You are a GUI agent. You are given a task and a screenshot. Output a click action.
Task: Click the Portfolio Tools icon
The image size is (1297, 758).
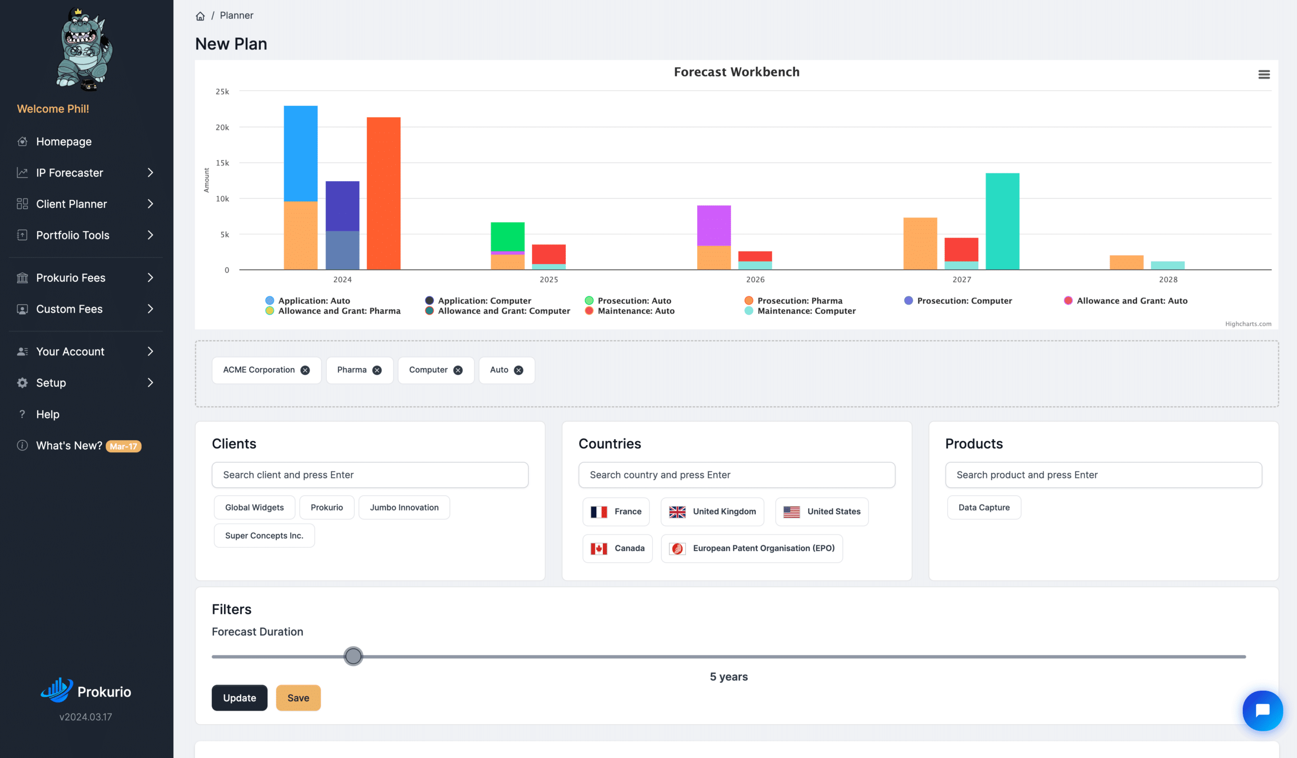click(22, 235)
